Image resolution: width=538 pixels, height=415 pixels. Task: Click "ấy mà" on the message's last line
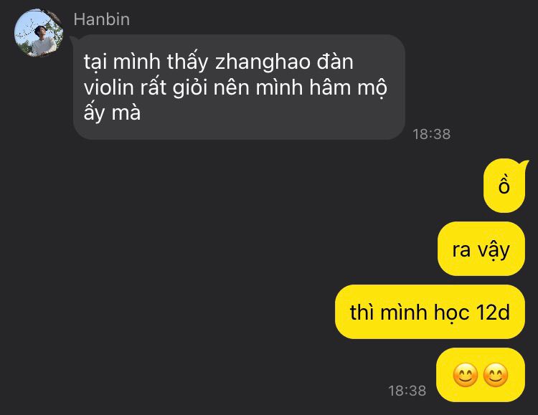[112, 113]
